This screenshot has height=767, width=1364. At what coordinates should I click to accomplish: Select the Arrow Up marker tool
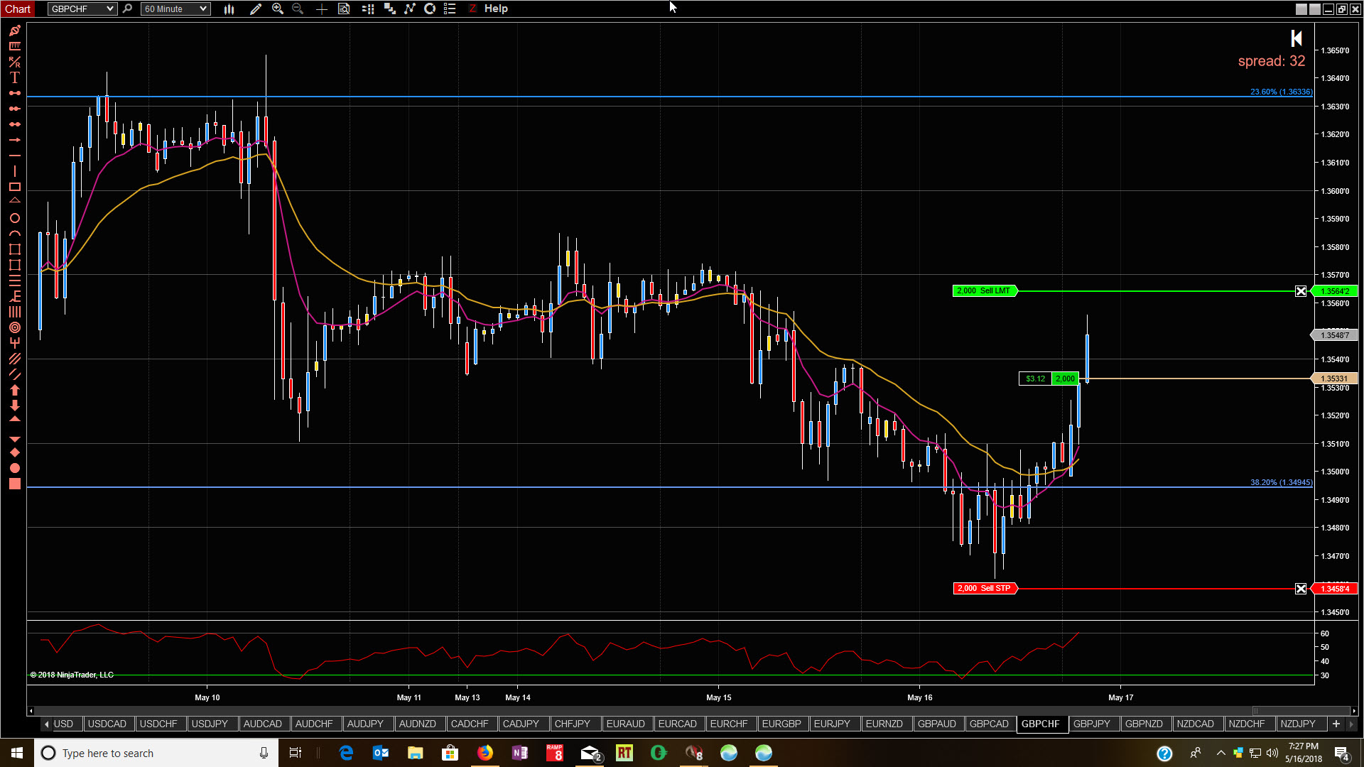coord(14,390)
